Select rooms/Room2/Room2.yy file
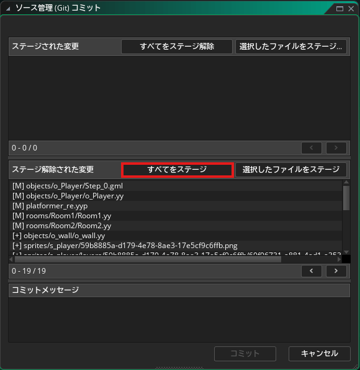The image size is (360, 370). click(176, 226)
